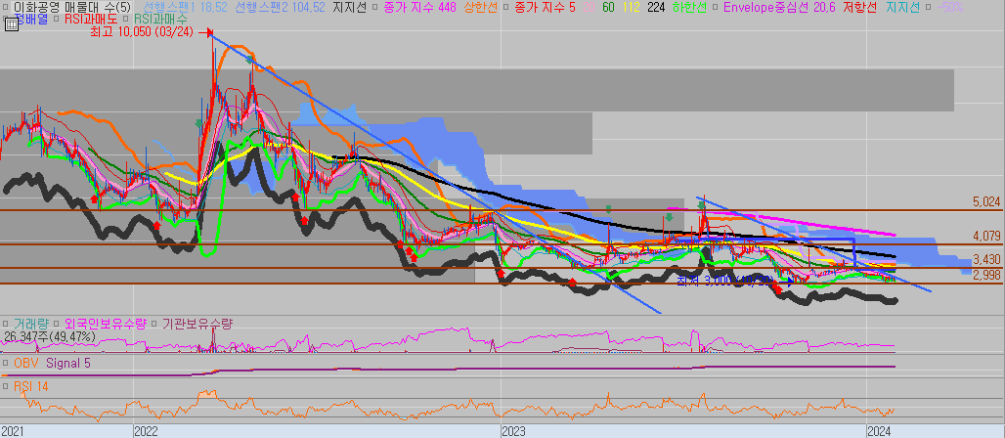
Task: Click the 2024 label on time axis
Action: coord(879,430)
